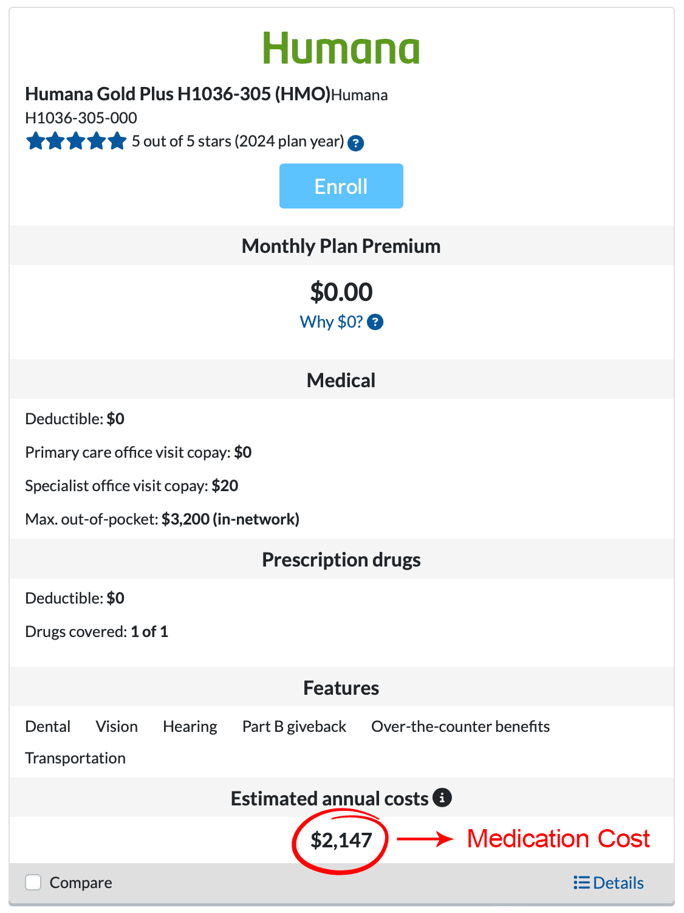Click the Humana logo
The width and height of the screenshot is (684, 913).
[x=341, y=49]
